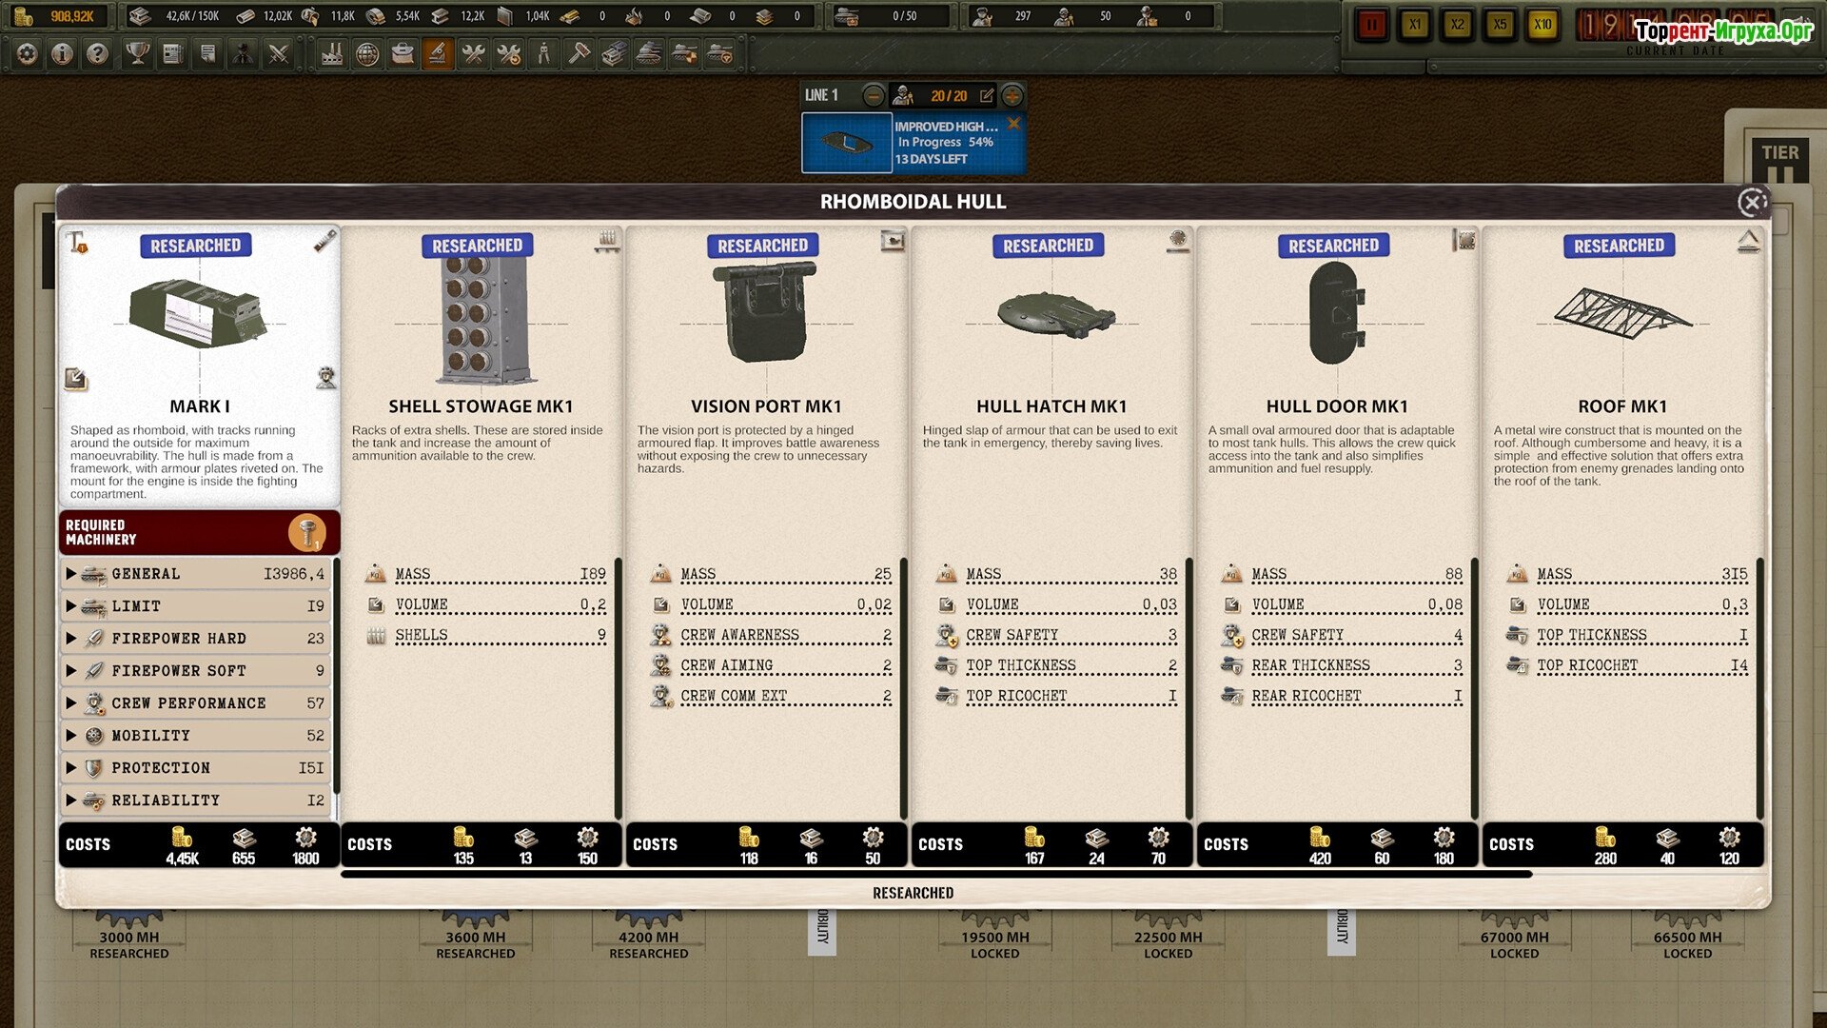Click the info button in toolbar
Image resolution: width=1827 pixels, height=1028 pixels.
tap(62, 54)
